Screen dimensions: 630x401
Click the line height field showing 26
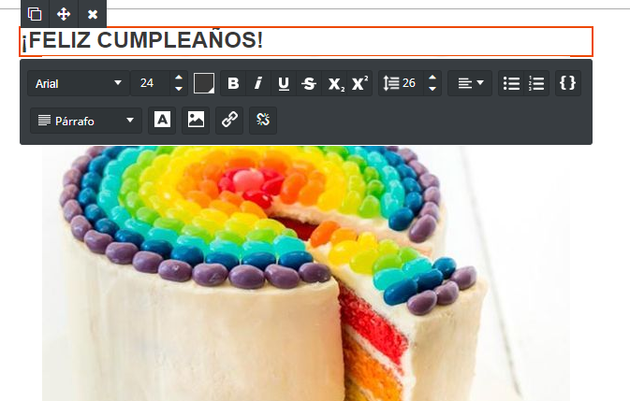tap(401, 83)
